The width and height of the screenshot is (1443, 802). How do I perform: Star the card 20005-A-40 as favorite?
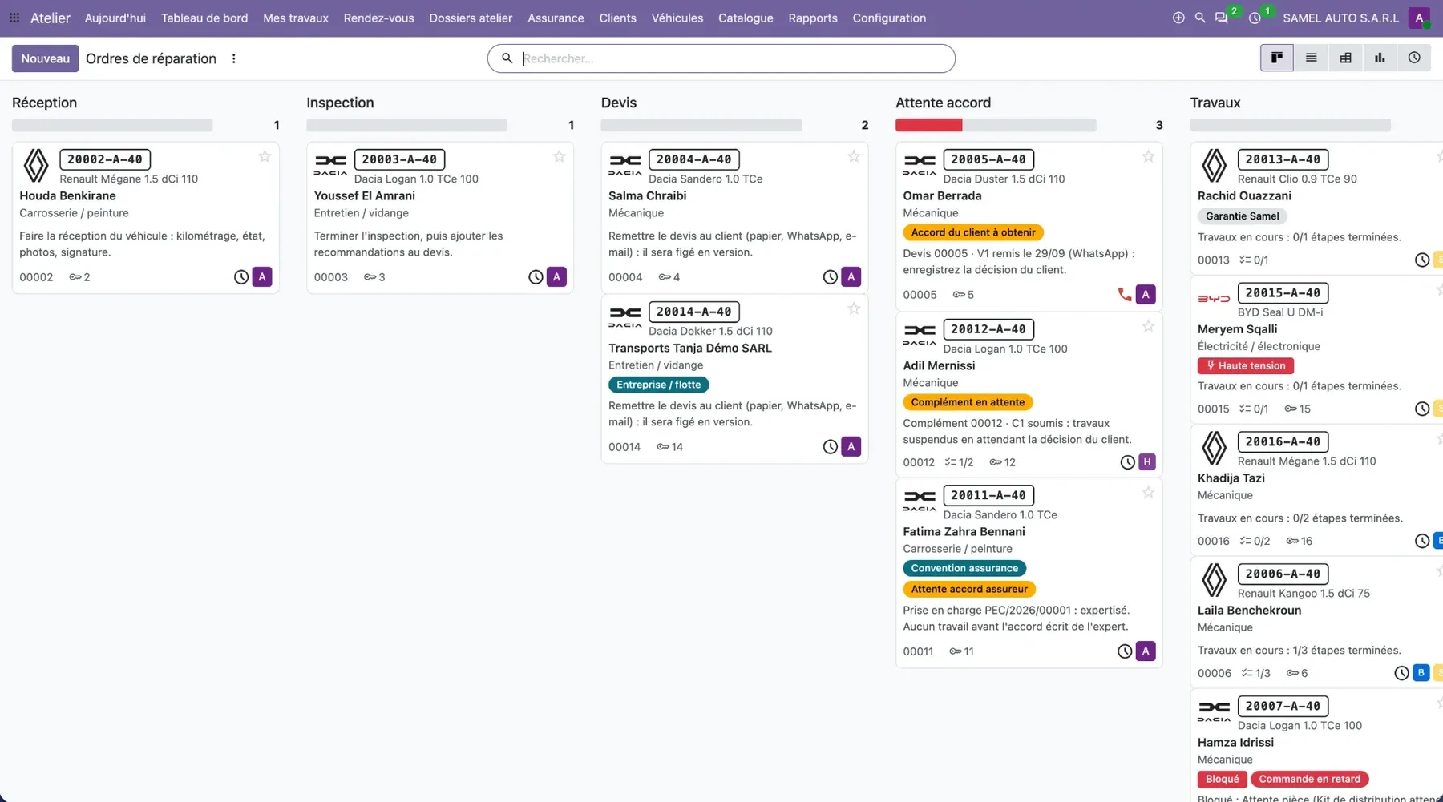(1148, 157)
